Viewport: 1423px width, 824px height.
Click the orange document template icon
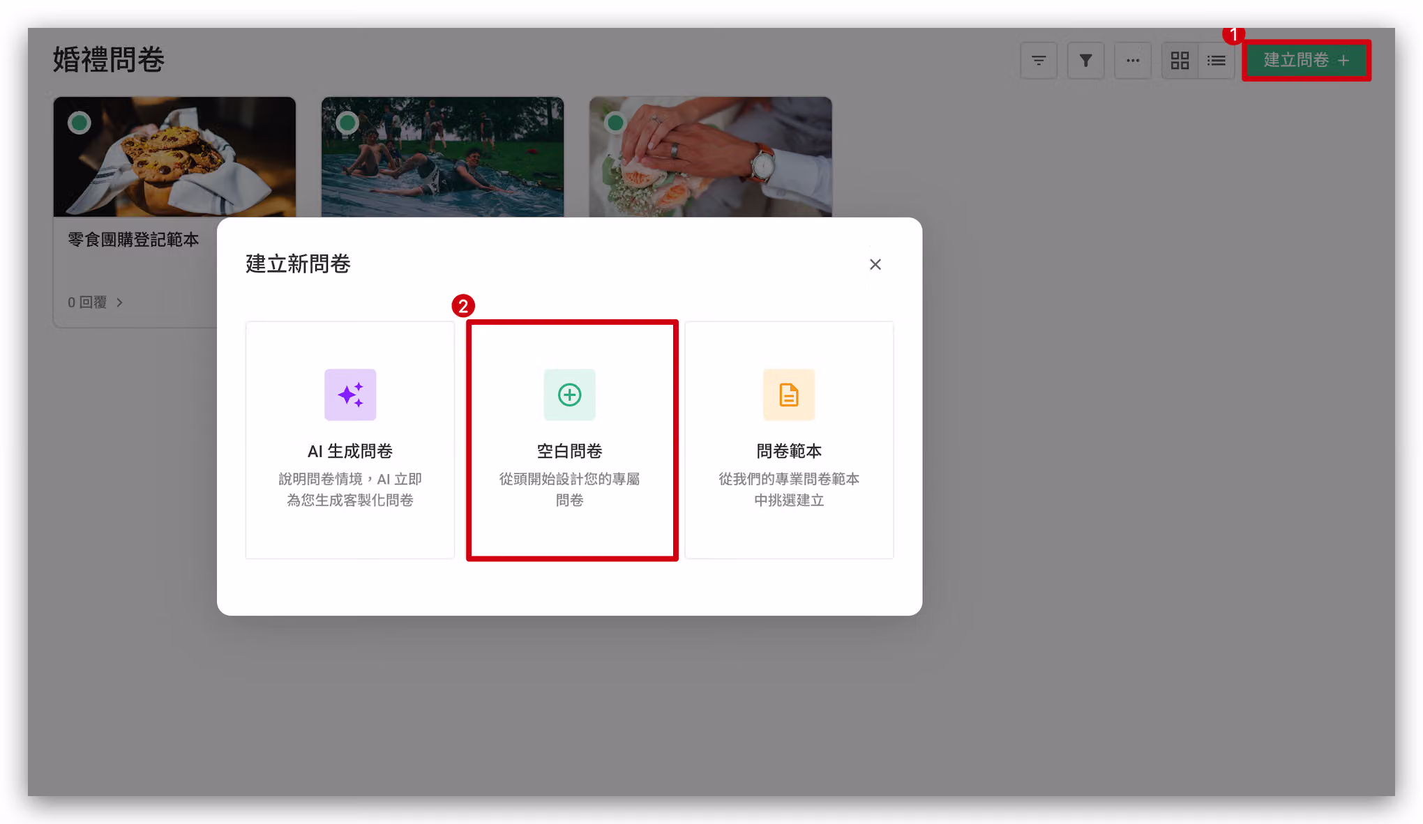coord(789,395)
